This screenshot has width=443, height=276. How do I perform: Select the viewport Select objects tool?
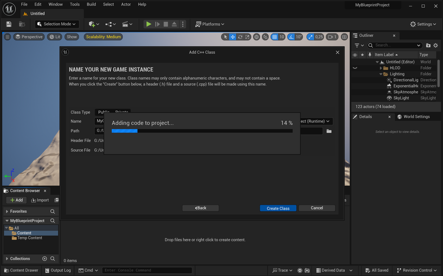(225, 37)
